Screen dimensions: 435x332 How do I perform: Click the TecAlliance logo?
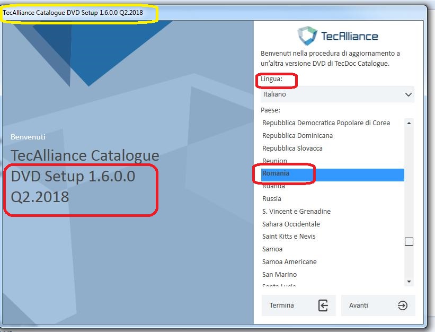click(338, 36)
